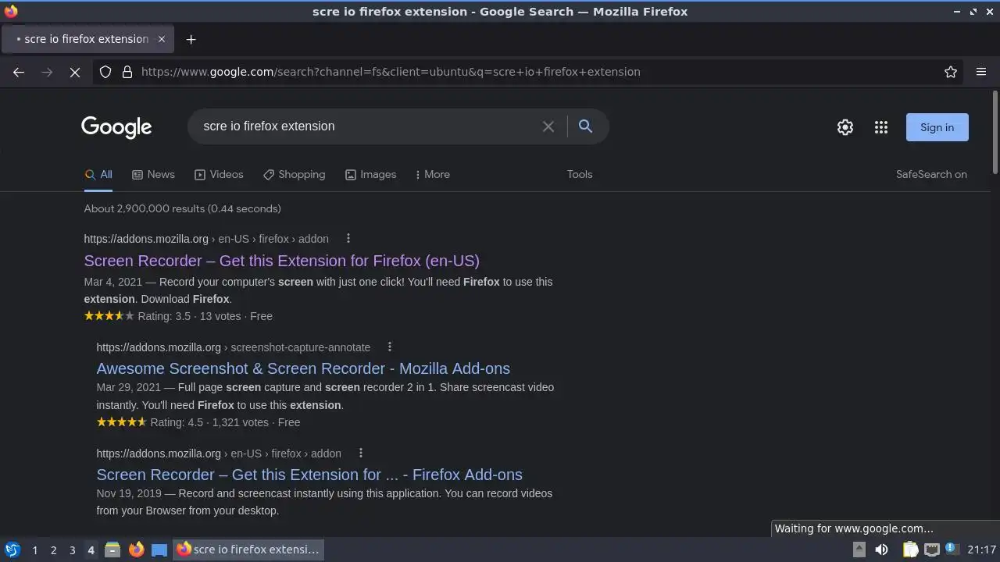Image resolution: width=1000 pixels, height=562 pixels.
Task: Open options for the third Screen Recorder result
Action: pos(361,454)
